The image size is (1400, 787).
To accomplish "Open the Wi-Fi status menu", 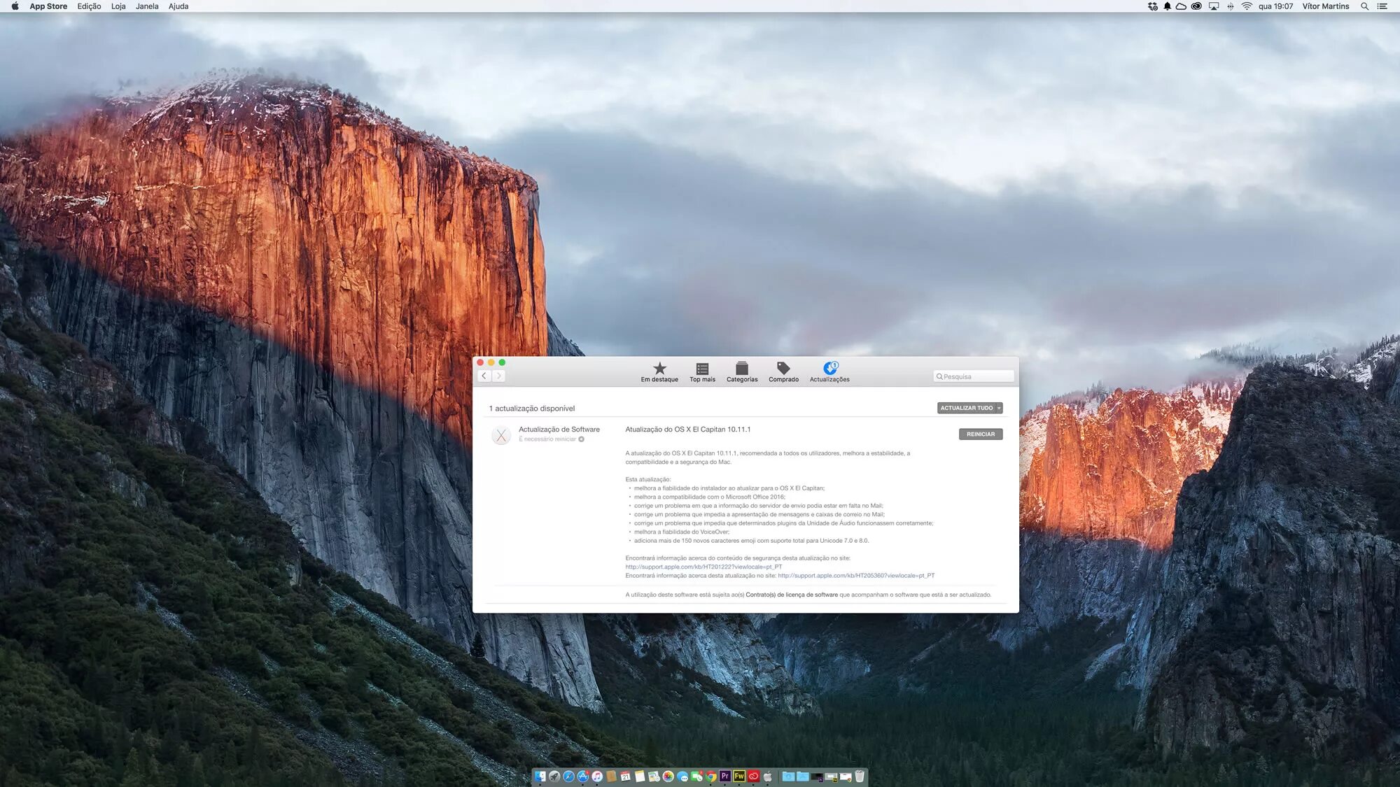I will point(1247,6).
